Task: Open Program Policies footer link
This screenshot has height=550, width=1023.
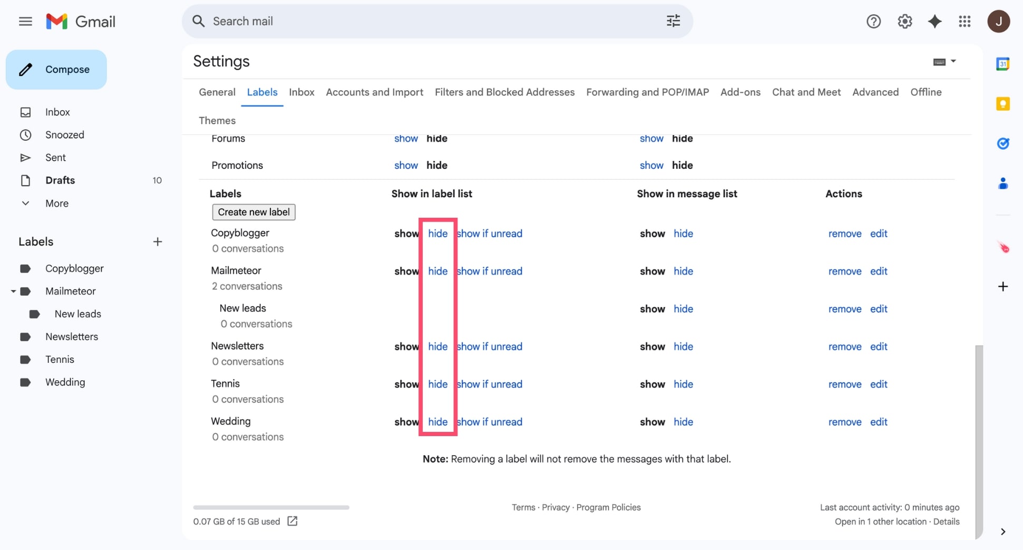Action: click(608, 507)
